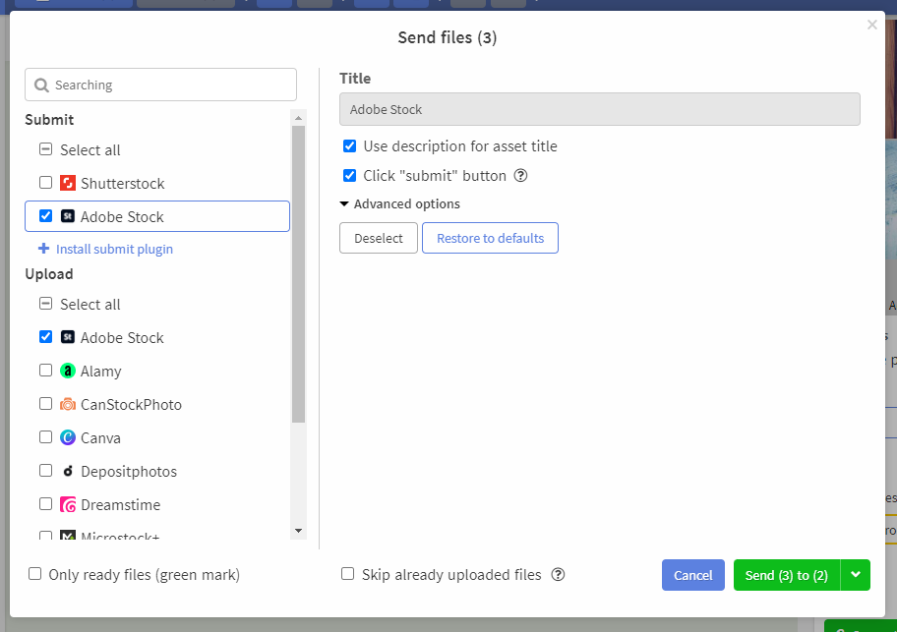Click the service list scrollbar thumb
This screenshot has height=632, width=897.
298,274
